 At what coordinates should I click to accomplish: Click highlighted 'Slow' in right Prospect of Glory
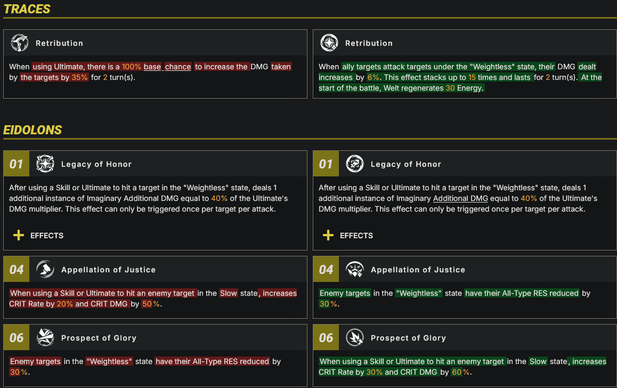click(x=538, y=361)
